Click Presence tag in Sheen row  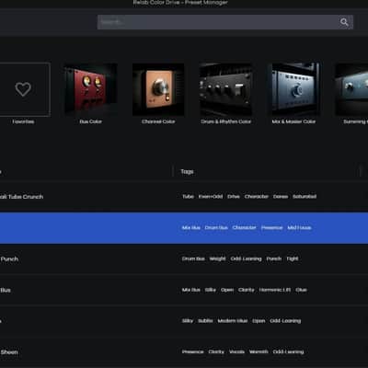click(193, 351)
